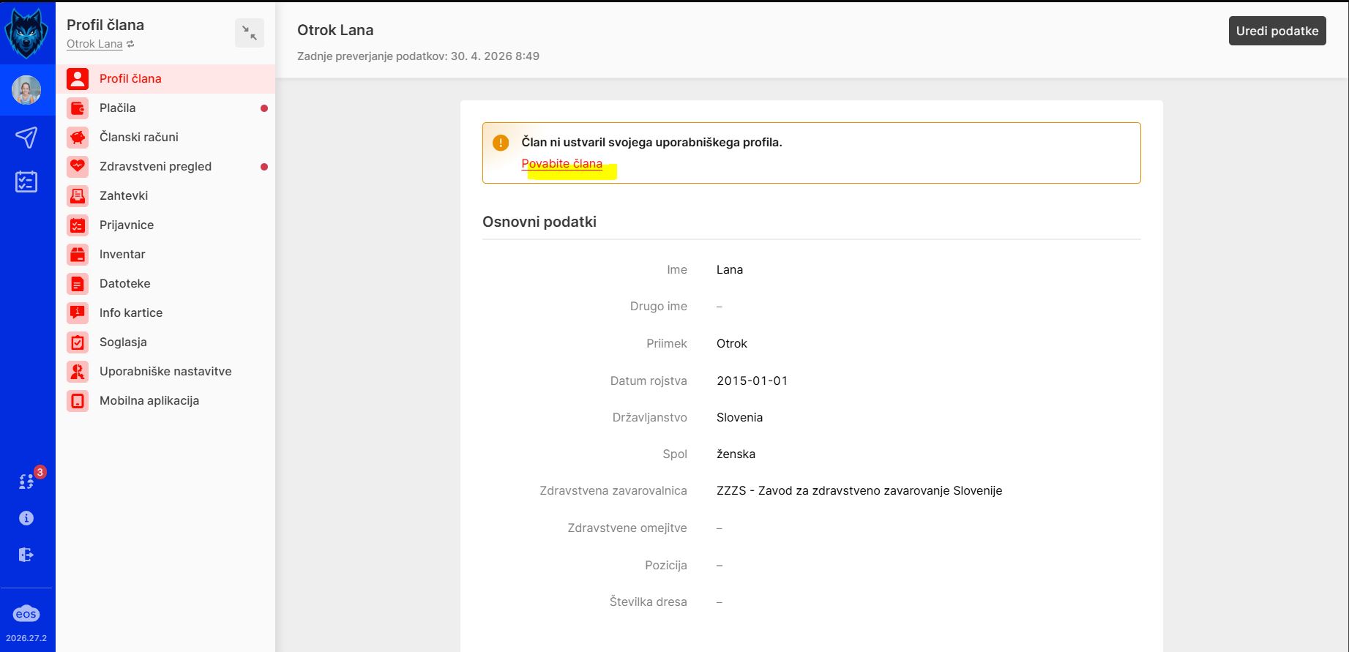Screen dimensions: 1349x652
Task: Click the red dot next to Plačila
Action: 264,108
